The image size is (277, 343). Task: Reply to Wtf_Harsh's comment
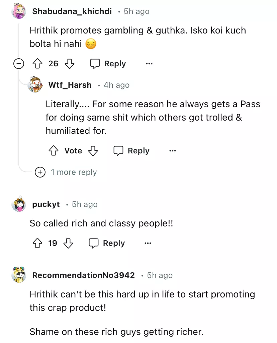131,151
